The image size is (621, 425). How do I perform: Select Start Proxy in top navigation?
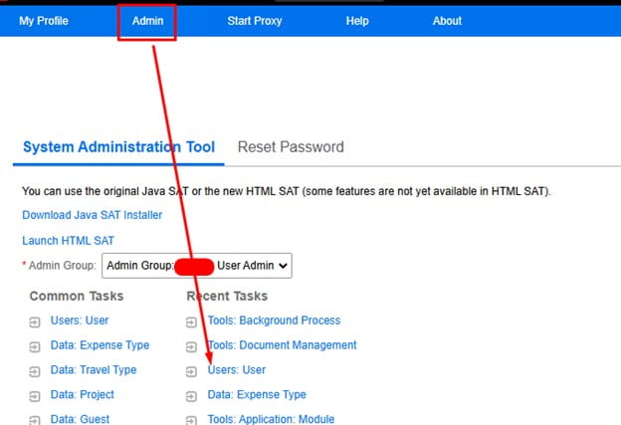tap(254, 21)
